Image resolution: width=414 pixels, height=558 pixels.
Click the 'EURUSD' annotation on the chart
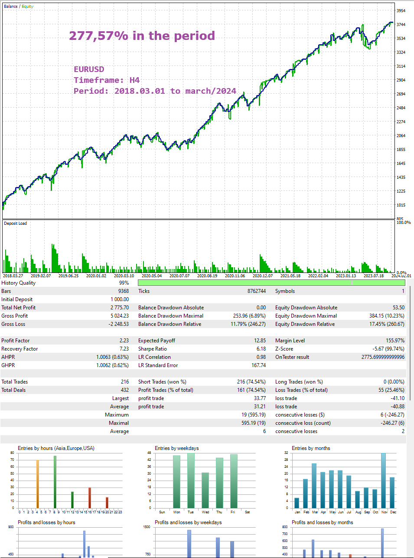[x=89, y=69]
